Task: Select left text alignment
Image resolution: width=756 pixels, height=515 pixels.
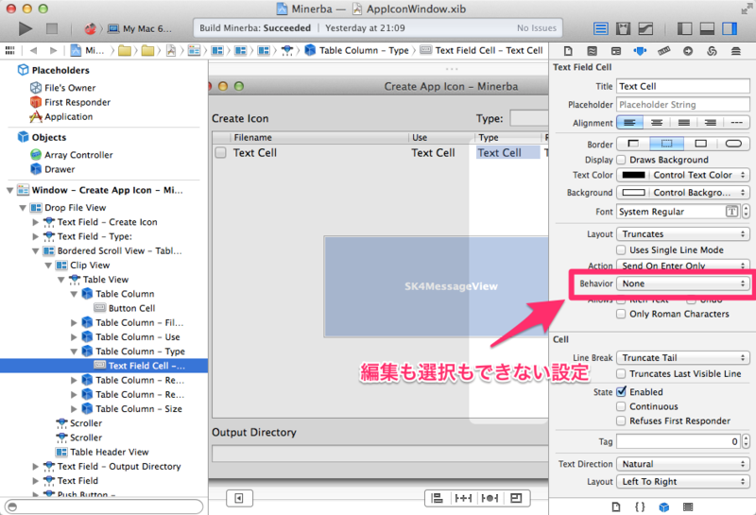Action: [x=629, y=123]
